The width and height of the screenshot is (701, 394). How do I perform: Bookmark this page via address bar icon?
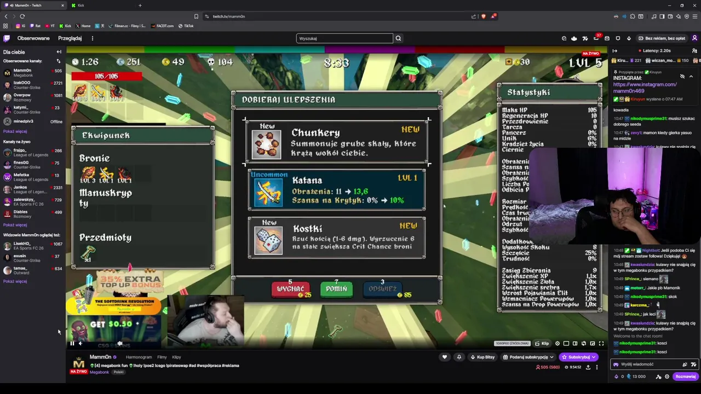pos(196,16)
